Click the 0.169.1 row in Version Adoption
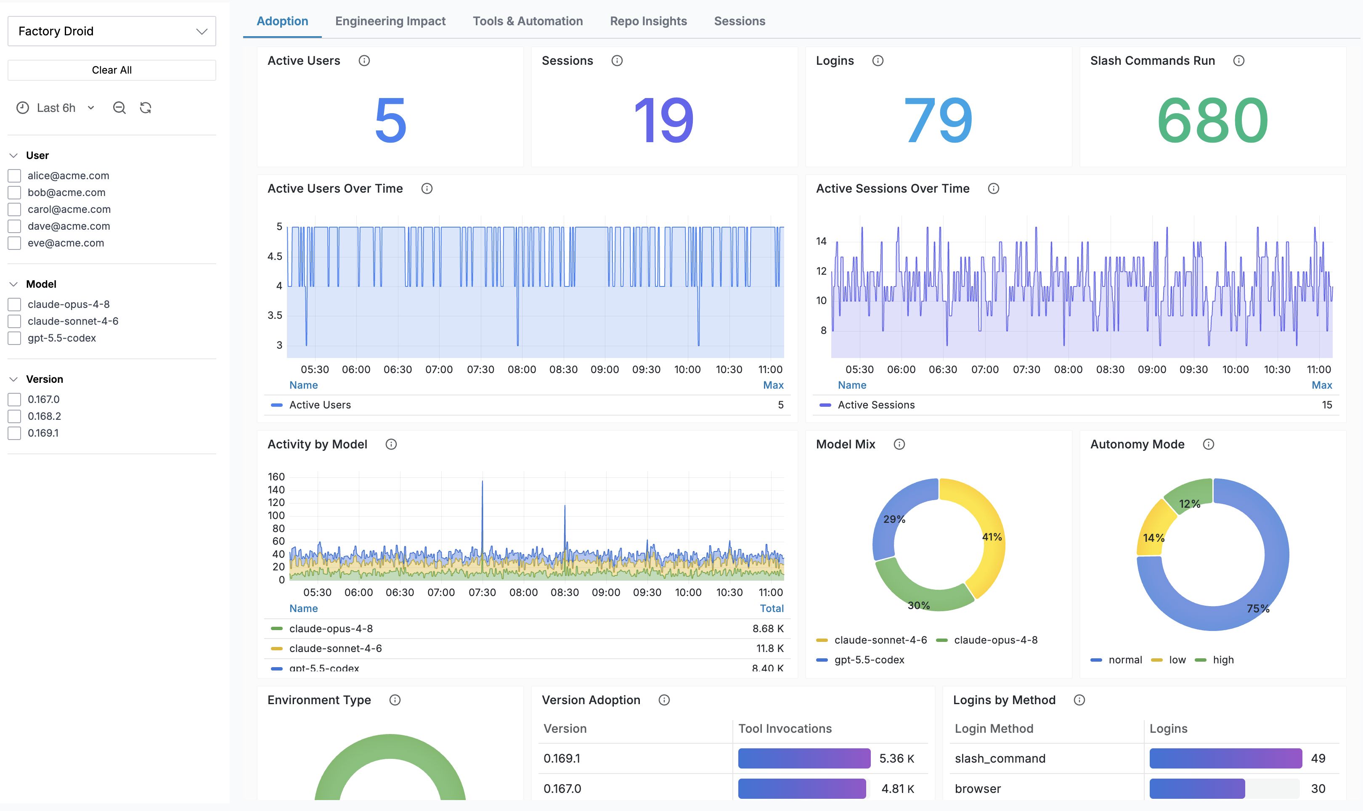The image size is (1363, 811). point(732,758)
